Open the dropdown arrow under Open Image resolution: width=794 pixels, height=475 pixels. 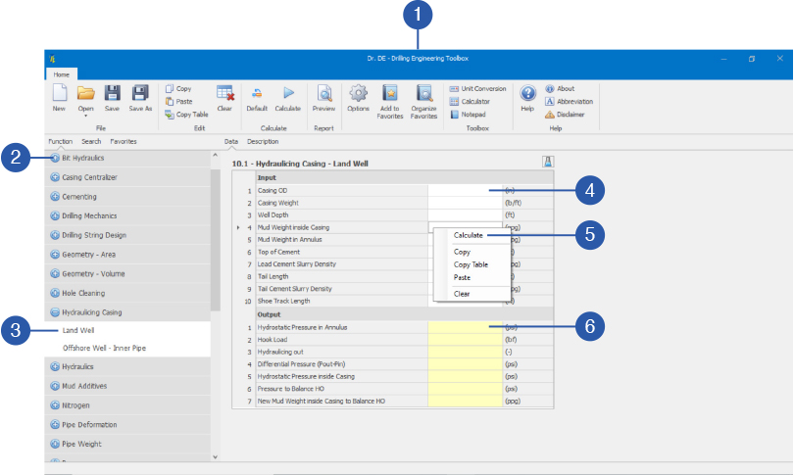tap(85, 116)
